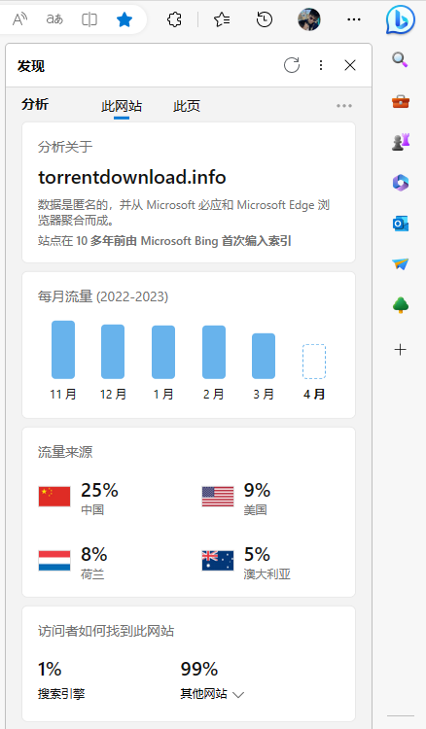This screenshot has height=729, width=426.
Task: Launch Microsoft 365 sidebar icon
Action: 401,183
